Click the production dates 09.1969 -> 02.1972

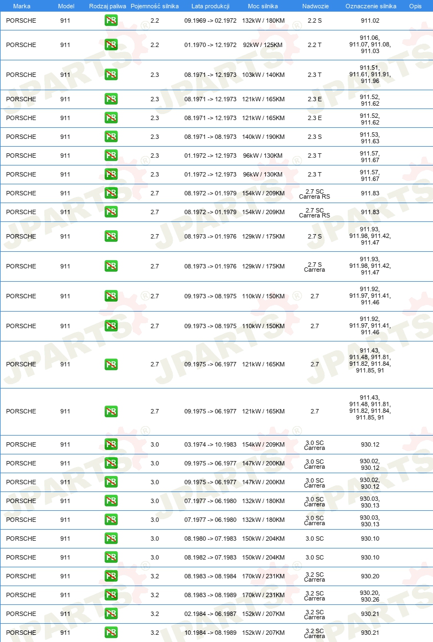210,20
